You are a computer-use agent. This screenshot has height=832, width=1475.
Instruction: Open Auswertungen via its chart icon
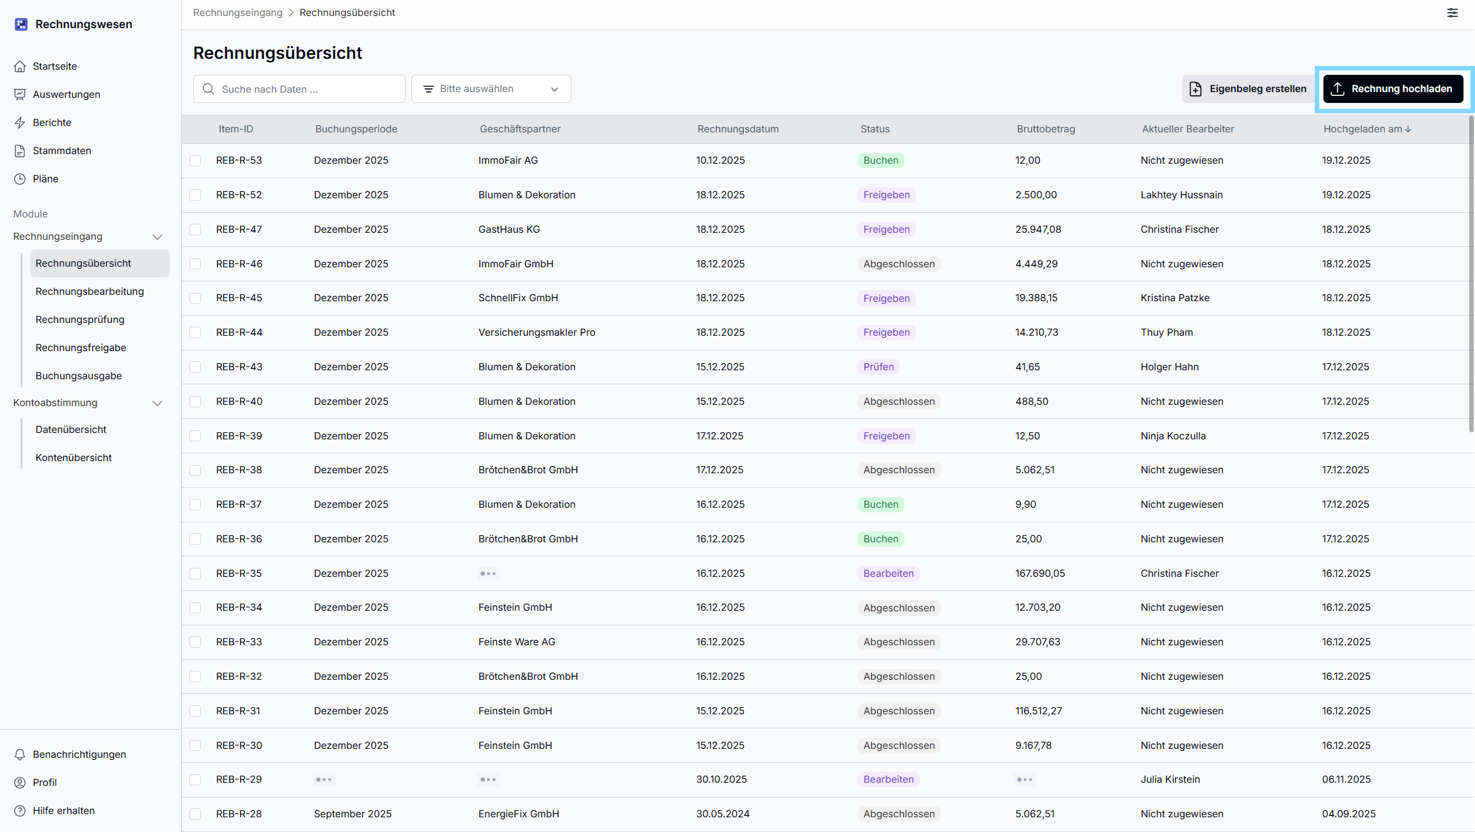20,95
